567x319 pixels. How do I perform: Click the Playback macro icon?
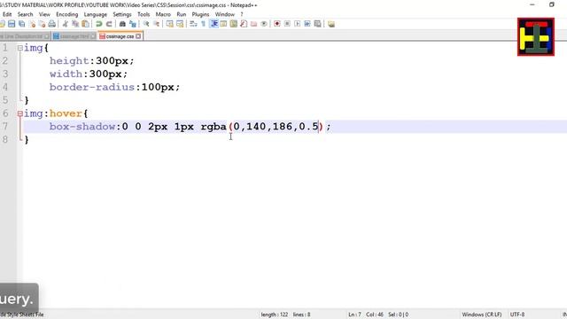click(x=298, y=24)
